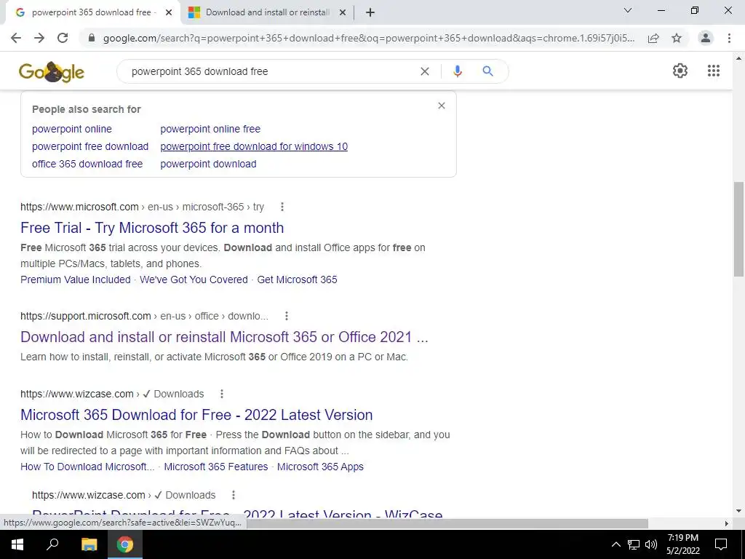Search for powerpoint free download

(x=90, y=146)
